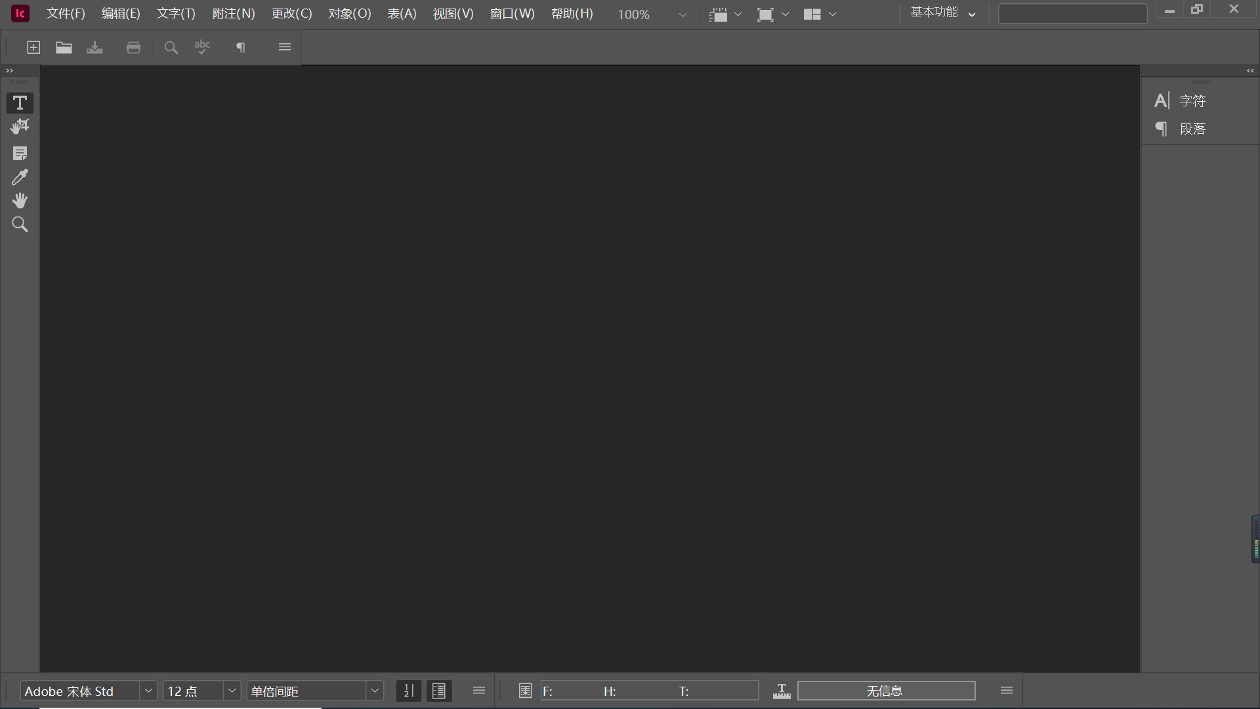Click the open folder icon
1260x709 pixels.
pyautogui.click(x=64, y=47)
